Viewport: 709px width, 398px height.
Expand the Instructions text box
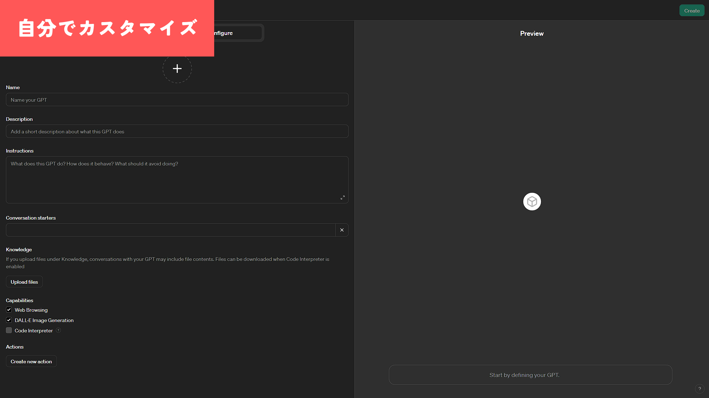[x=342, y=198]
